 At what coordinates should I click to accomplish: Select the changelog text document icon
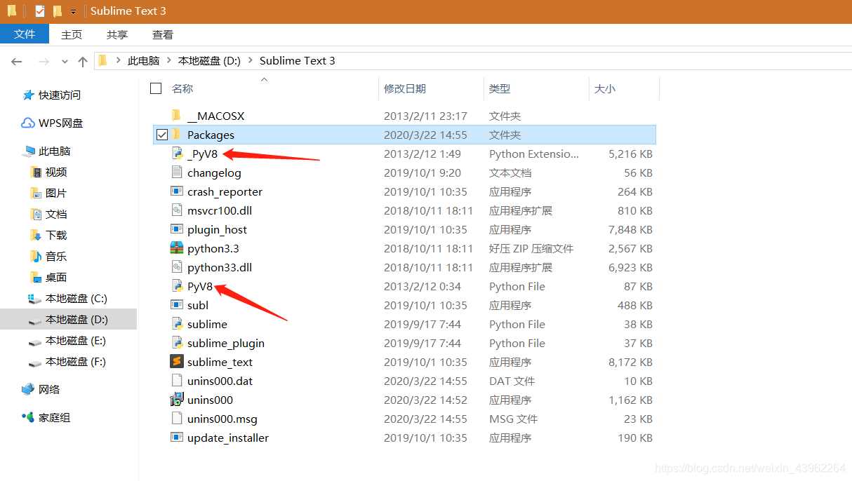[x=176, y=172]
